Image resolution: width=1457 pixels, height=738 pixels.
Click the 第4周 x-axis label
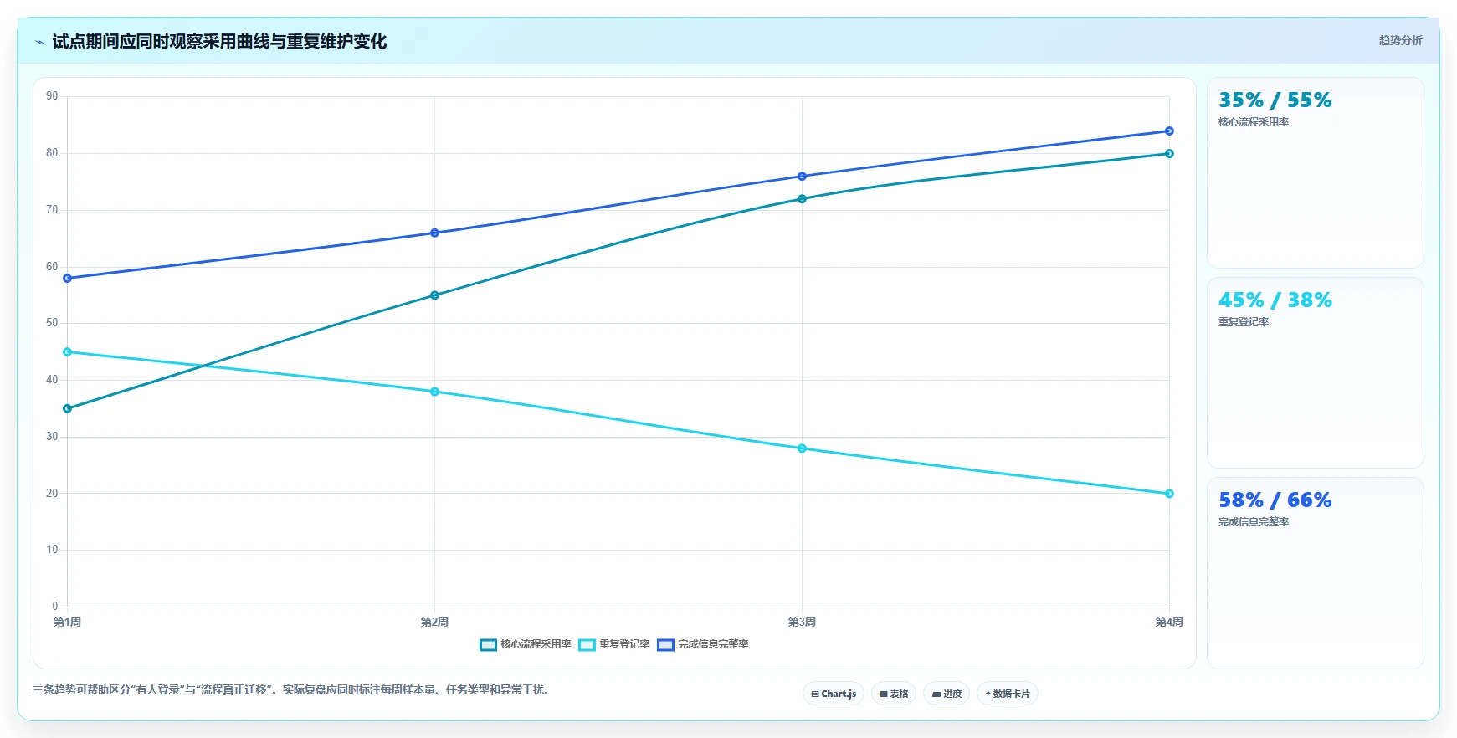(1169, 623)
